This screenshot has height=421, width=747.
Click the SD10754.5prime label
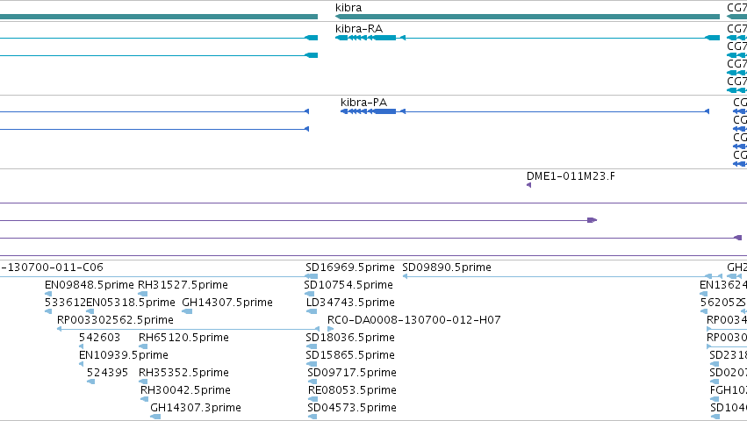348,285
